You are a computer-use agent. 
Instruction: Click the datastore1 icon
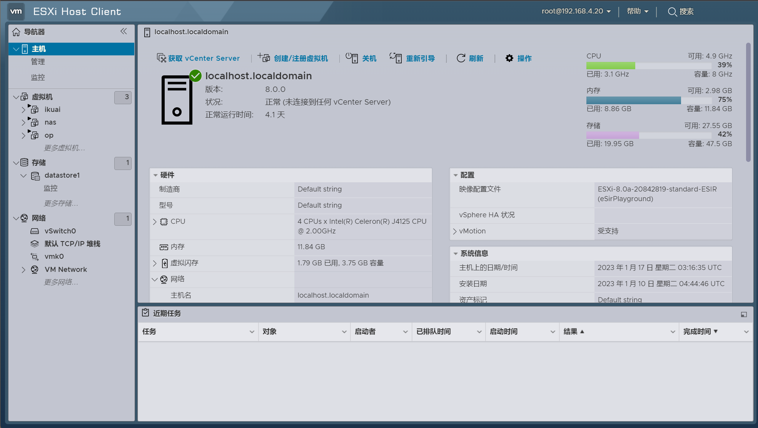tap(35, 176)
